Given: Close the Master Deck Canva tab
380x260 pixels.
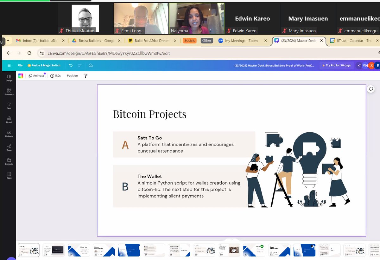Looking at the screenshot, I should [x=321, y=41].
